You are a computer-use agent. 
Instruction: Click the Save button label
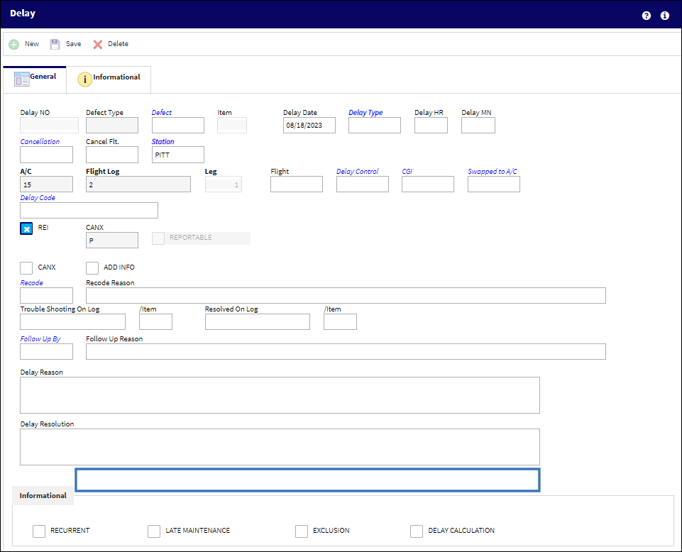[74, 44]
